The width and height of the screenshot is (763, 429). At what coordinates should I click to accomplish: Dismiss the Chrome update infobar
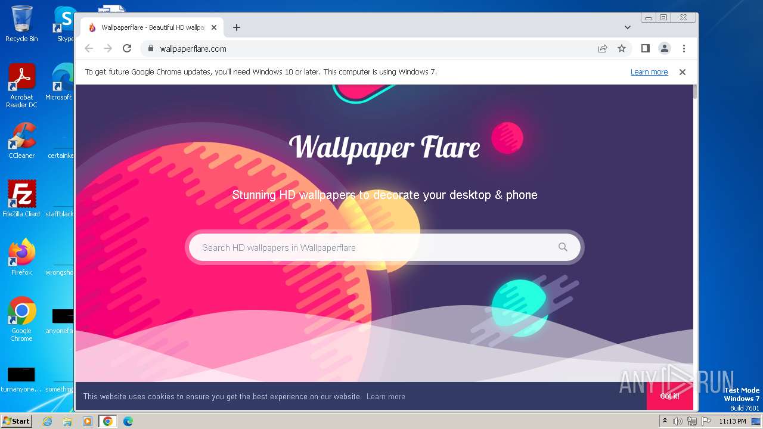tap(683, 72)
